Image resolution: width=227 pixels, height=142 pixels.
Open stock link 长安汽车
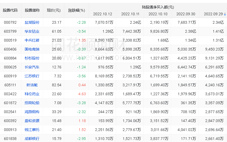[32, 67]
